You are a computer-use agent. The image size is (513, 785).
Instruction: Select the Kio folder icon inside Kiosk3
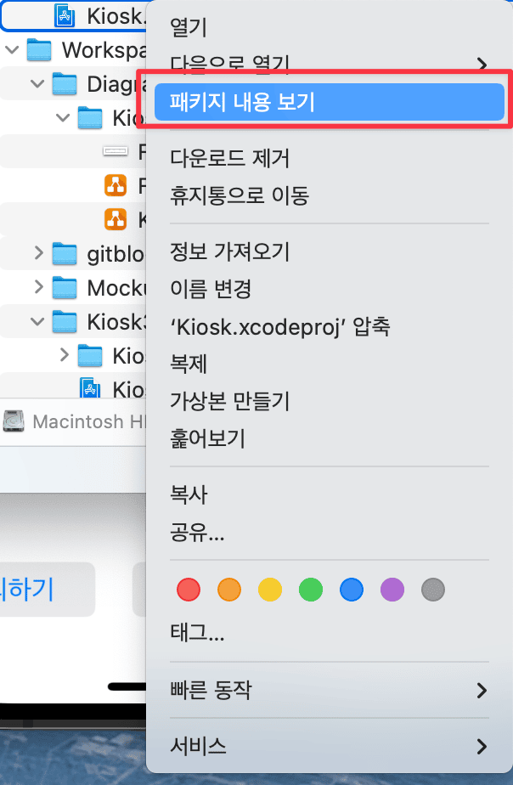coord(90,355)
